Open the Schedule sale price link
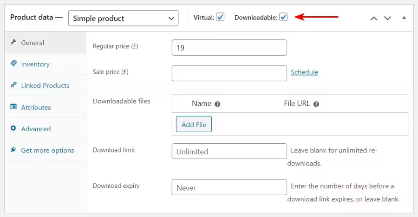 click(304, 72)
